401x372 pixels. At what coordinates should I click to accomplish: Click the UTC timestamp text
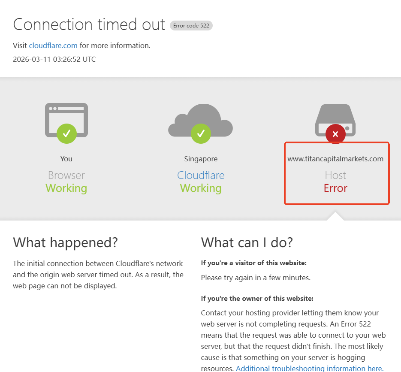tap(54, 59)
